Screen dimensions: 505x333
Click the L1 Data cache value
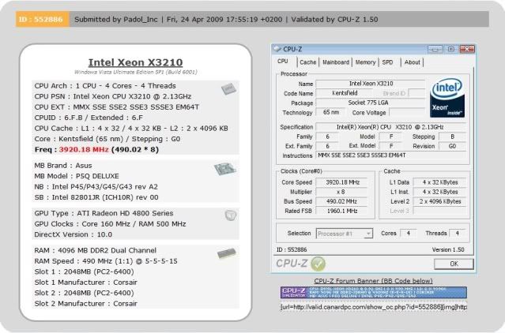440,182
